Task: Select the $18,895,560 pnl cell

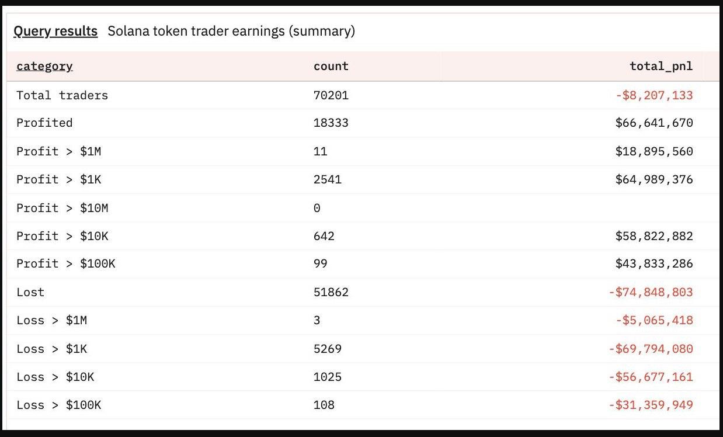Action: pyautogui.click(x=654, y=151)
